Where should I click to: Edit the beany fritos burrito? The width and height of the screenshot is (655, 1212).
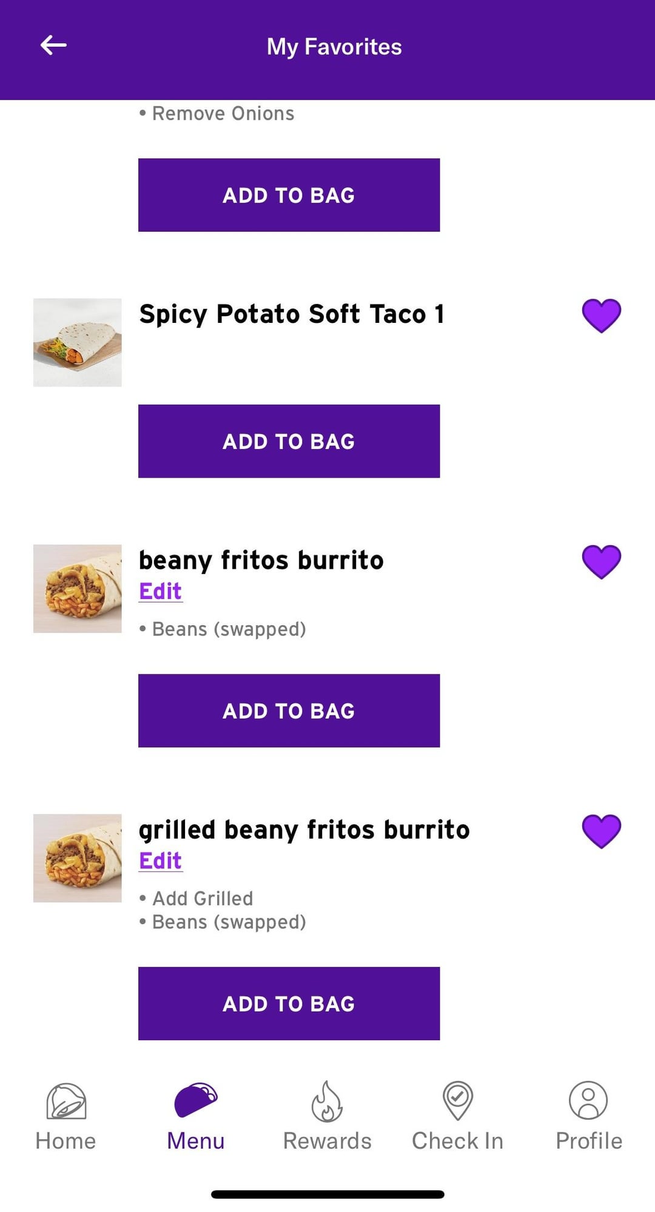(x=160, y=591)
